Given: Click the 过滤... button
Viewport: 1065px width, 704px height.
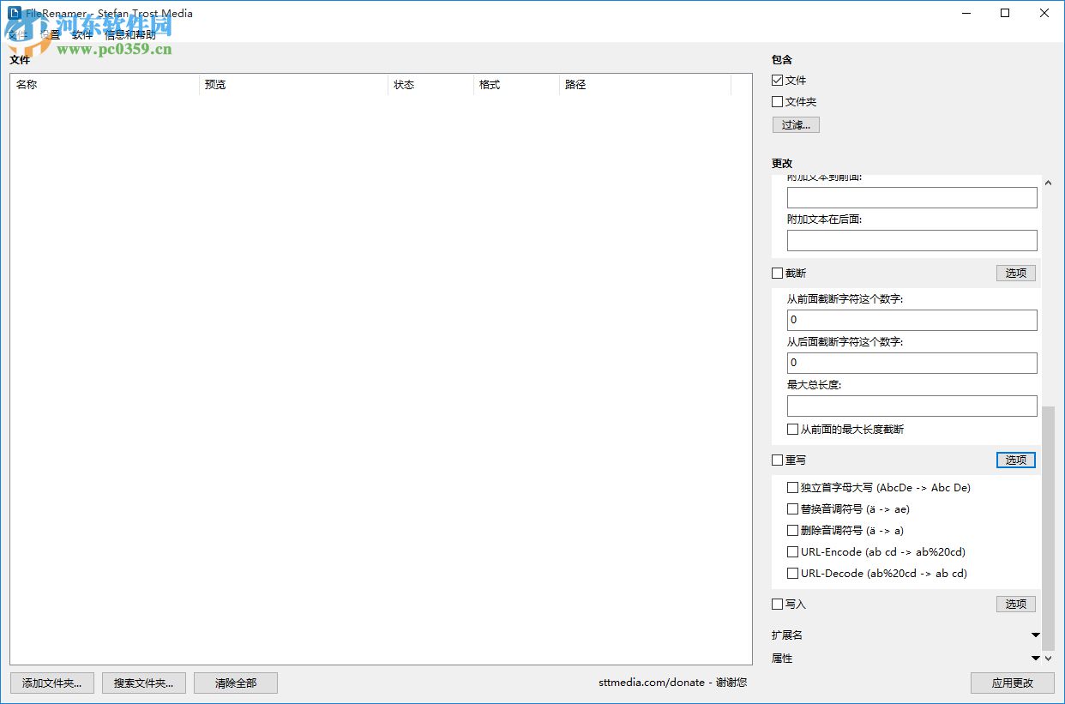Looking at the screenshot, I should click(x=796, y=124).
